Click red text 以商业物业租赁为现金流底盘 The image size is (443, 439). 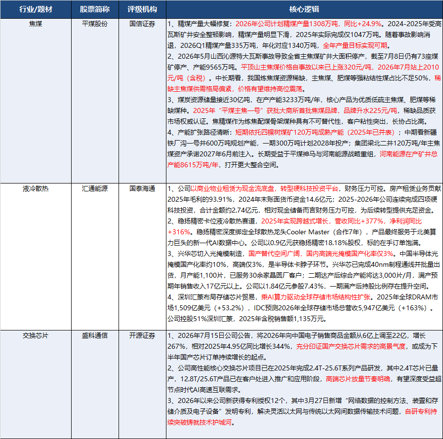(x=232, y=189)
